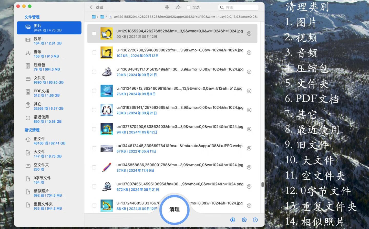Viewport: 369px width, 229px height.
Task: Open the 其它 32959 项 category
Action: click(x=49, y=106)
